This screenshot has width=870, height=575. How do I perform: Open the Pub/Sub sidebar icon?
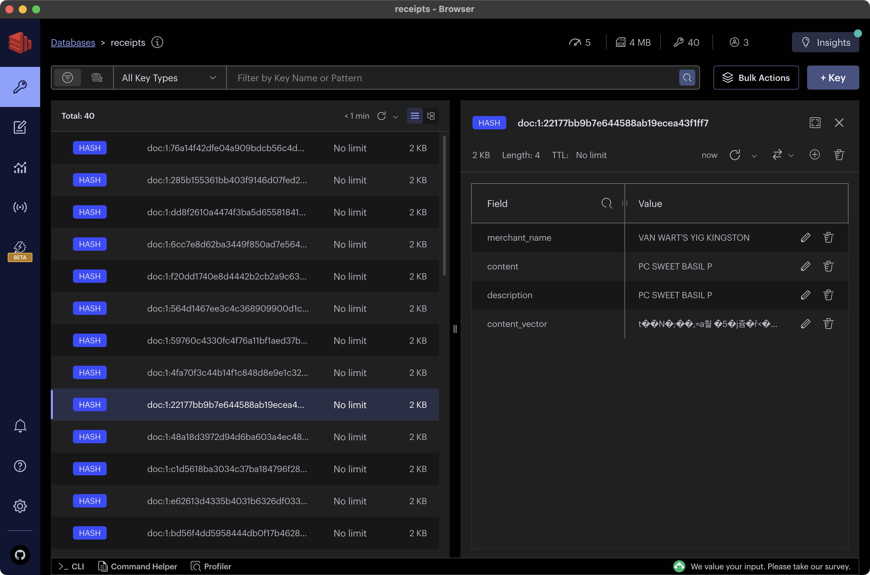click(x=20, y=207)
